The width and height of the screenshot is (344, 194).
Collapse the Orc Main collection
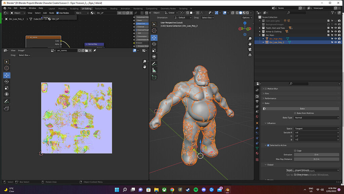pos(260,35)
